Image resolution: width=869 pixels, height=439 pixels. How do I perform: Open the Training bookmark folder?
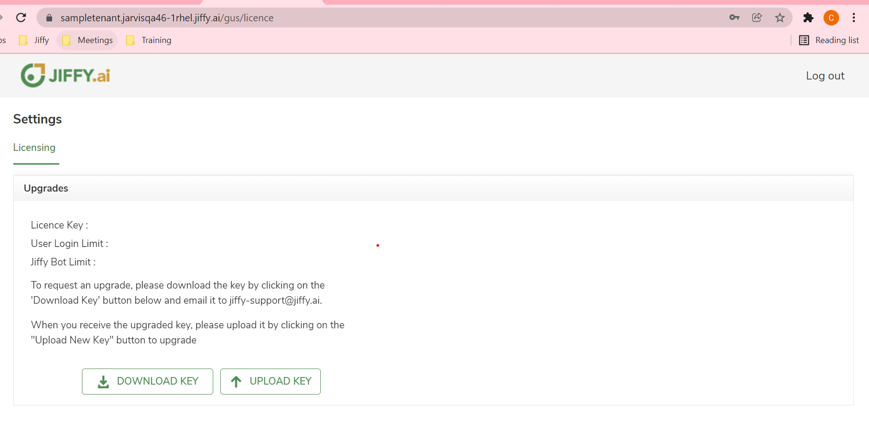(149, 40)
